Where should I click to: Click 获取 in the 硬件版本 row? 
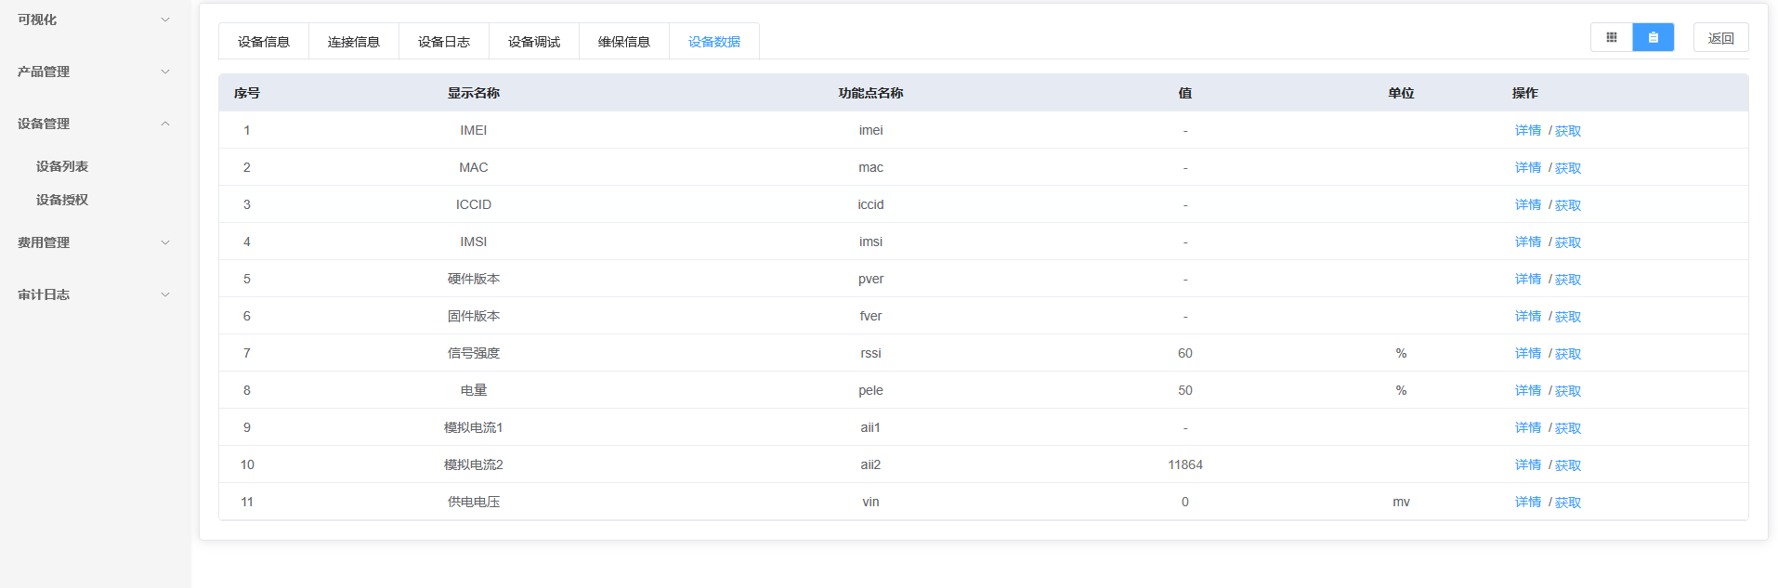tap(1568, 280)
